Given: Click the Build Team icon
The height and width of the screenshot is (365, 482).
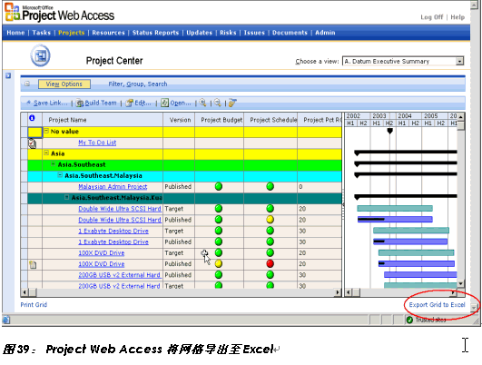Looking at the screenshot, I should (x=79, y=103).
